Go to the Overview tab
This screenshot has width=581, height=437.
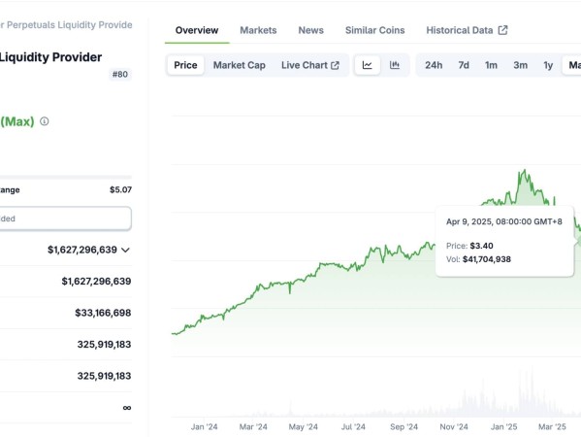[197, 30]
